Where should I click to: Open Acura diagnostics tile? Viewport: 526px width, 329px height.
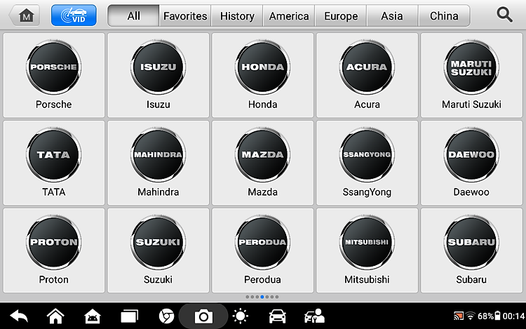tap(367, 75)
